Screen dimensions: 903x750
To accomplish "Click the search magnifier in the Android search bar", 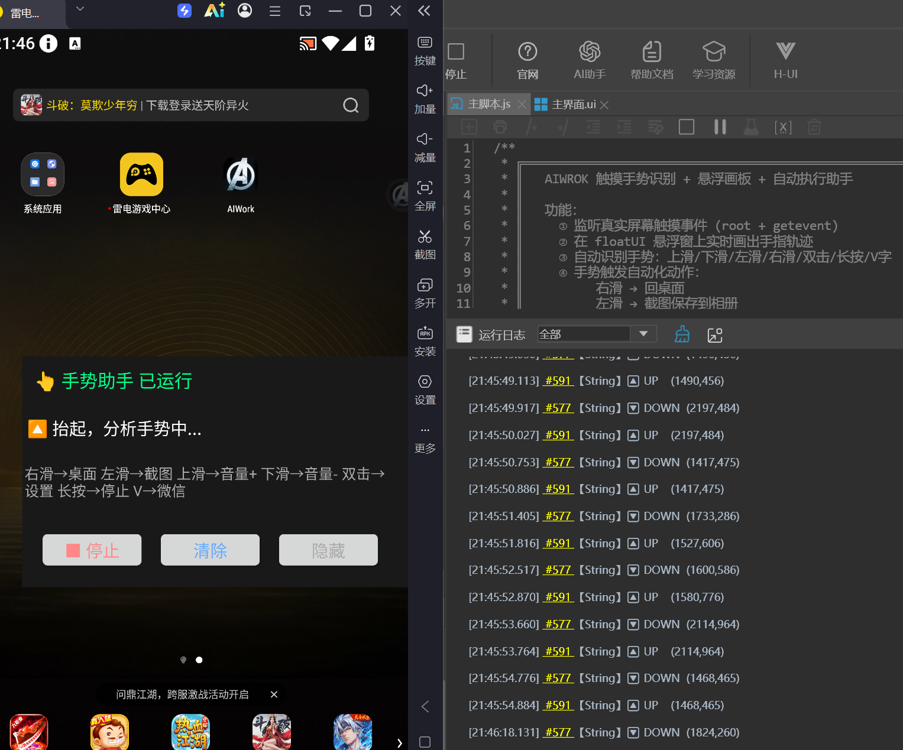I will pyautogui.click(x=351, y=105).
